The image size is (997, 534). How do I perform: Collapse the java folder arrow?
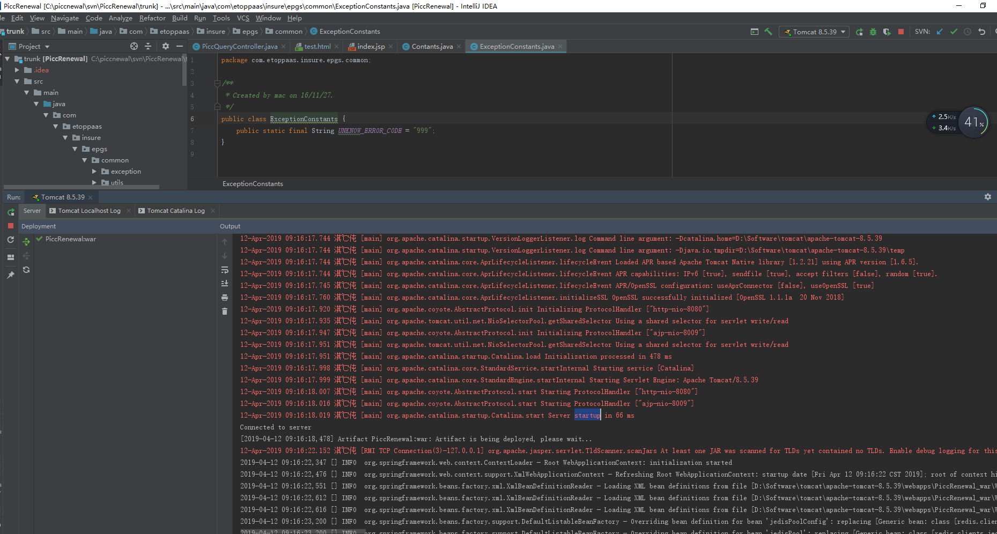click(x=36, y=103)
